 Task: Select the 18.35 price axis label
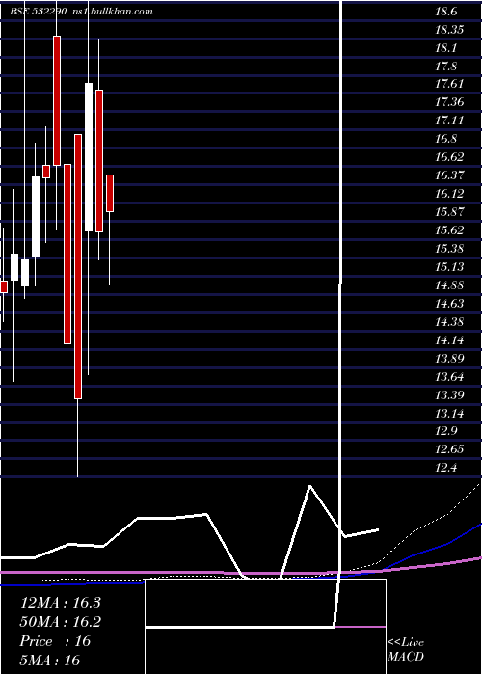point(449,30)
